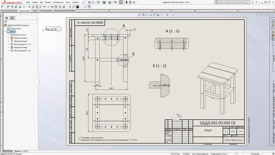The image size is (275, 155).
Task: Collapse the Лист1 node in the tree
Action: (x=5, y=31)
